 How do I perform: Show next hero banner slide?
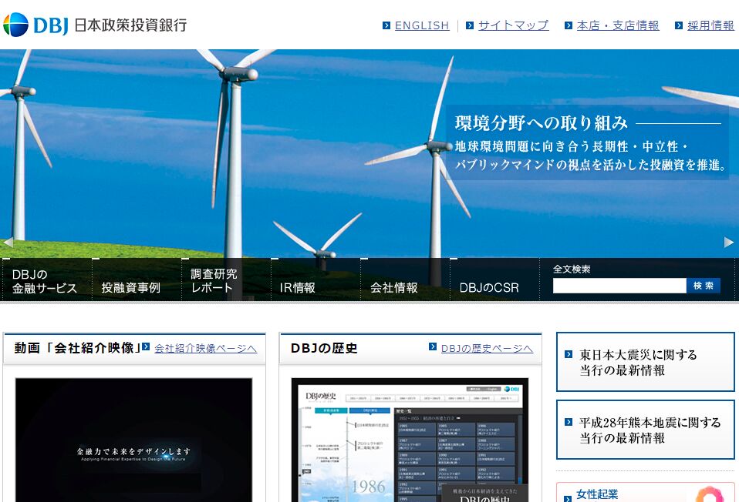click(729, 243)
